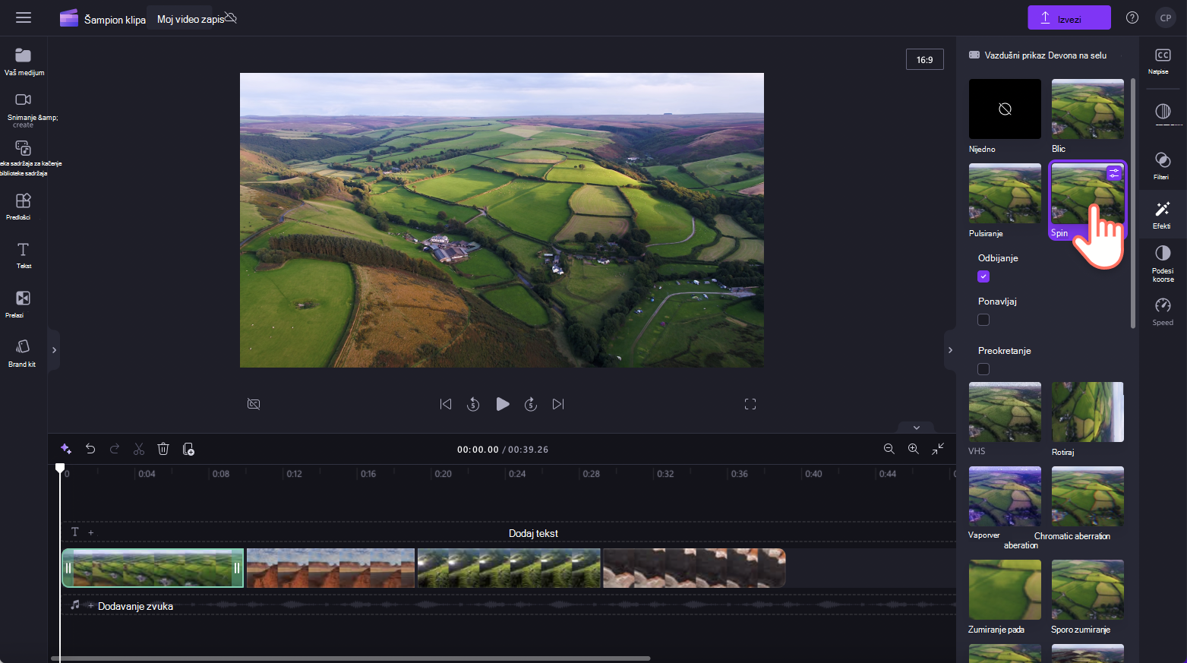Rewind five seconds
Image resolution: width=1187 pixels, height=663 pixels.
(473, 404)
